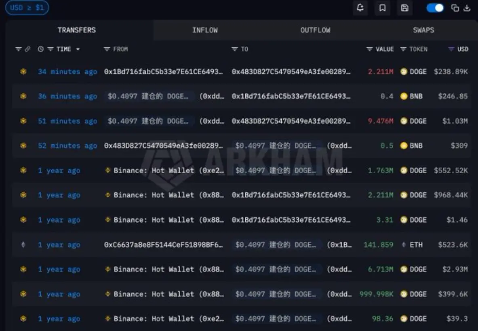Click the bookmark icon in top toolbar

(x=382, y=8)
